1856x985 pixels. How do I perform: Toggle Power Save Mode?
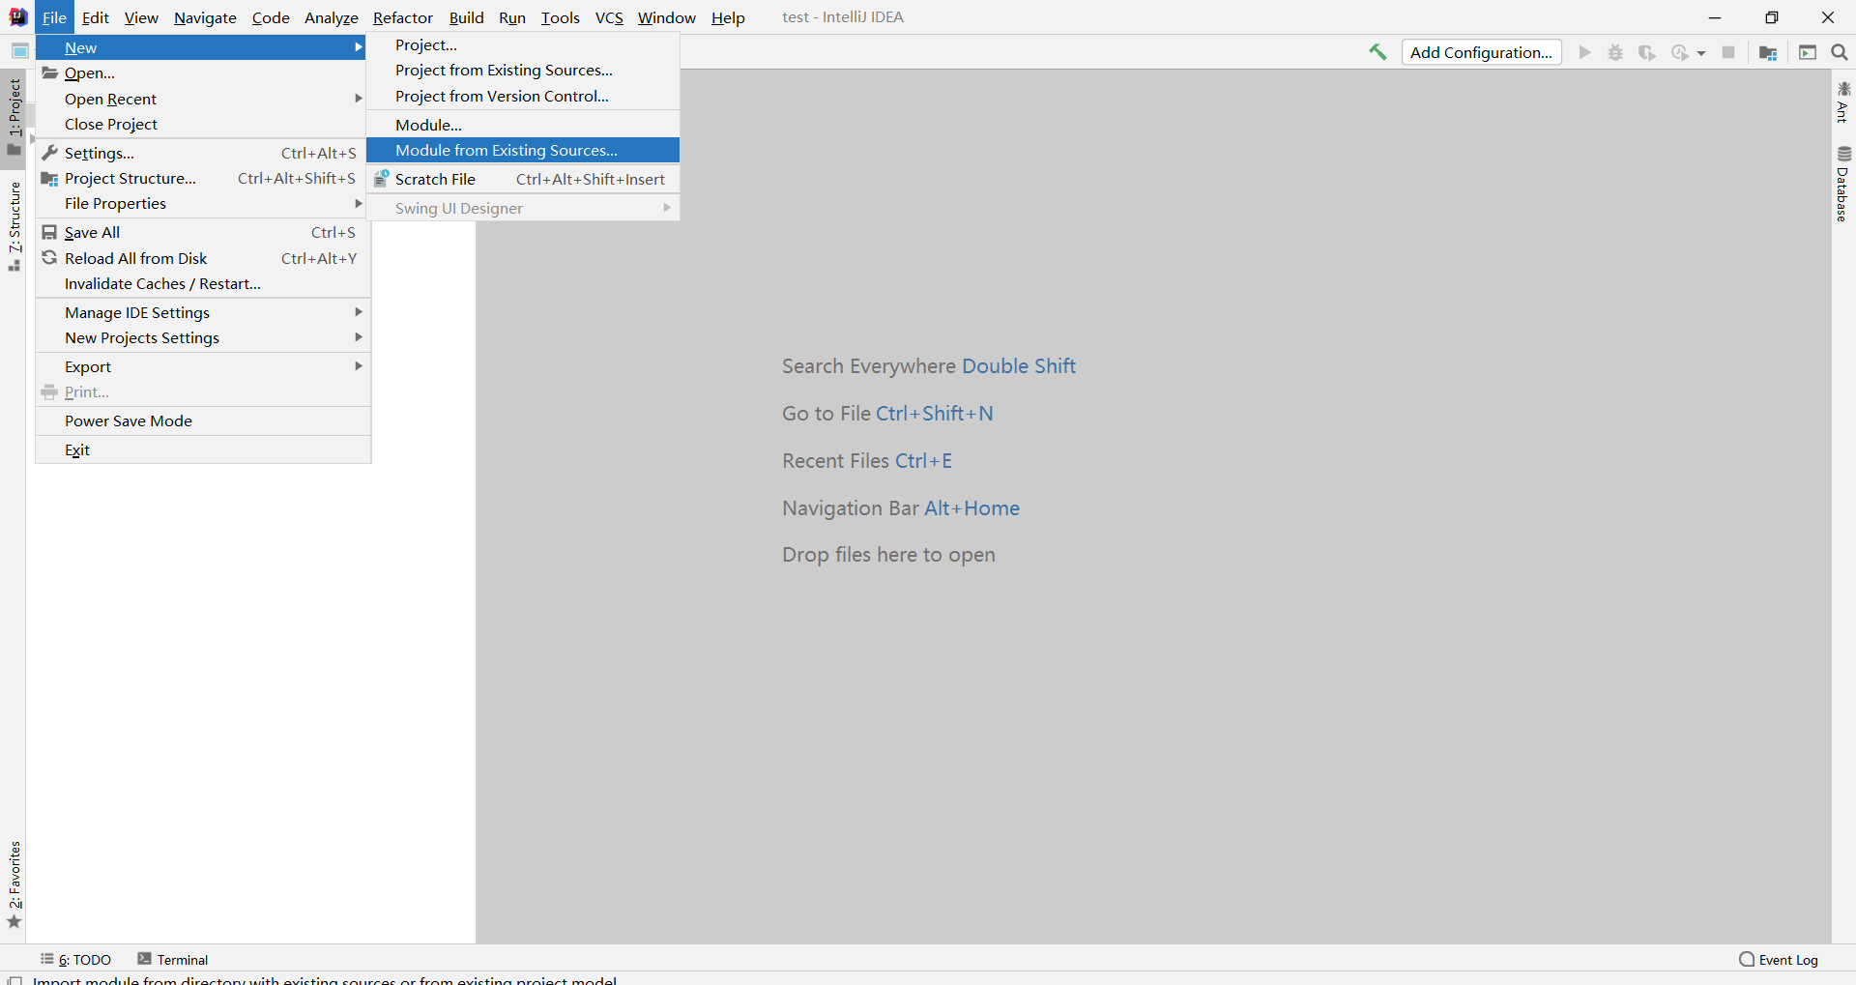203,420
